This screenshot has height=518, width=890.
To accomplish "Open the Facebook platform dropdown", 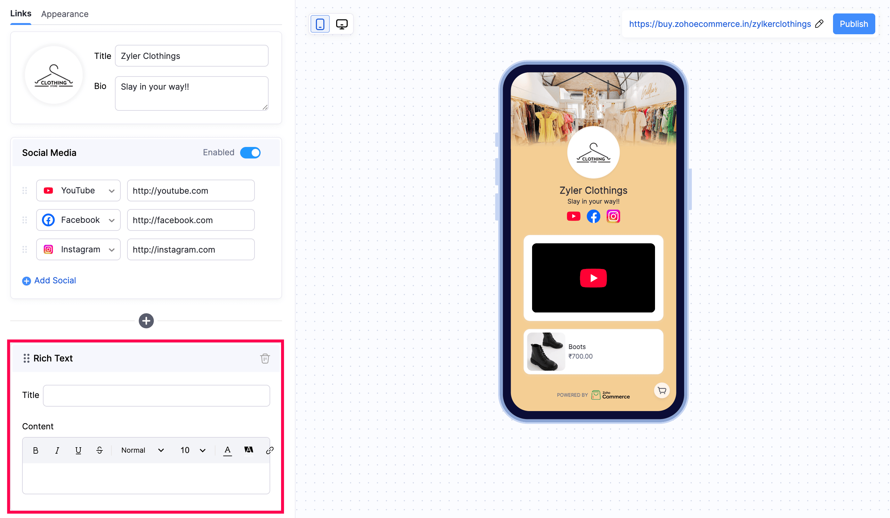I will click(78, 220).
